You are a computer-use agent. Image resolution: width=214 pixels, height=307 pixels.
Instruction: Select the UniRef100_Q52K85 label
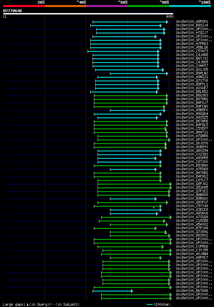click(192, 188)
